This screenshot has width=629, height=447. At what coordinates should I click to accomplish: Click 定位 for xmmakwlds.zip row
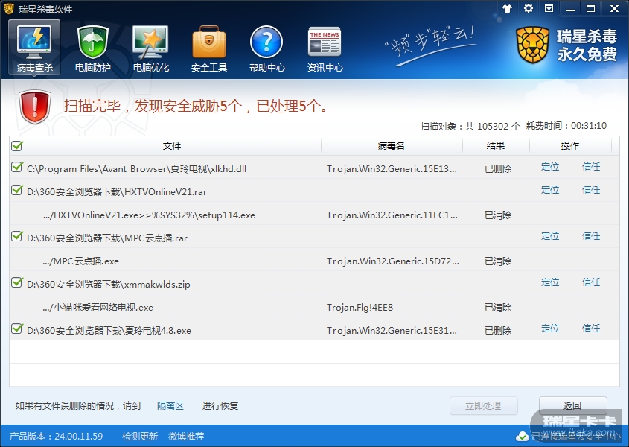550,282
